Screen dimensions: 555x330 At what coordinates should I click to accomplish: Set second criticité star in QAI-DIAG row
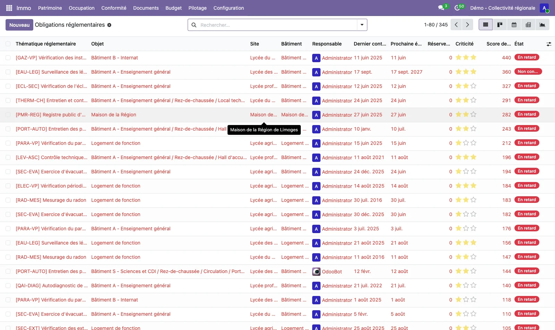[466, 285]
